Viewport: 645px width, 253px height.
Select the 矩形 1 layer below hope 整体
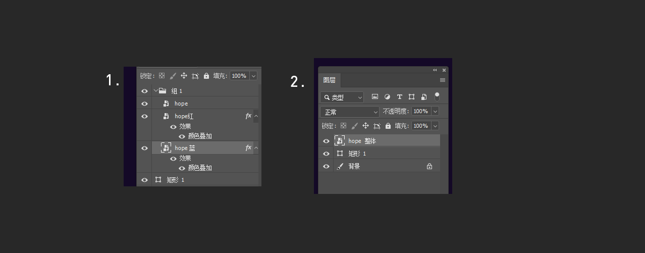pyautogui.click(x=379, y=154)
